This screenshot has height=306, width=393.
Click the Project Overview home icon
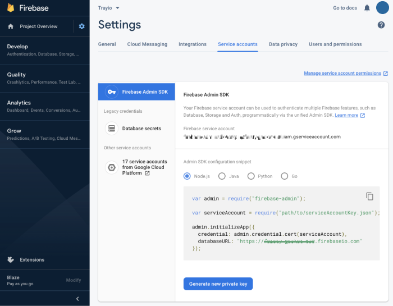coord(11,26)
